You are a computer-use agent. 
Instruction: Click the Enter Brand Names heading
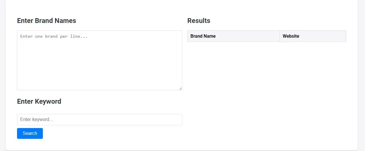(x=47, y=21)
